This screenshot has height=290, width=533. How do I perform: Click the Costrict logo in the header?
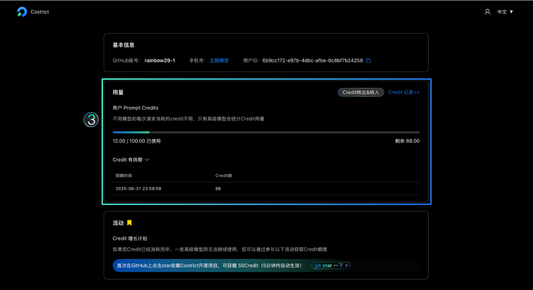point(32,12)
